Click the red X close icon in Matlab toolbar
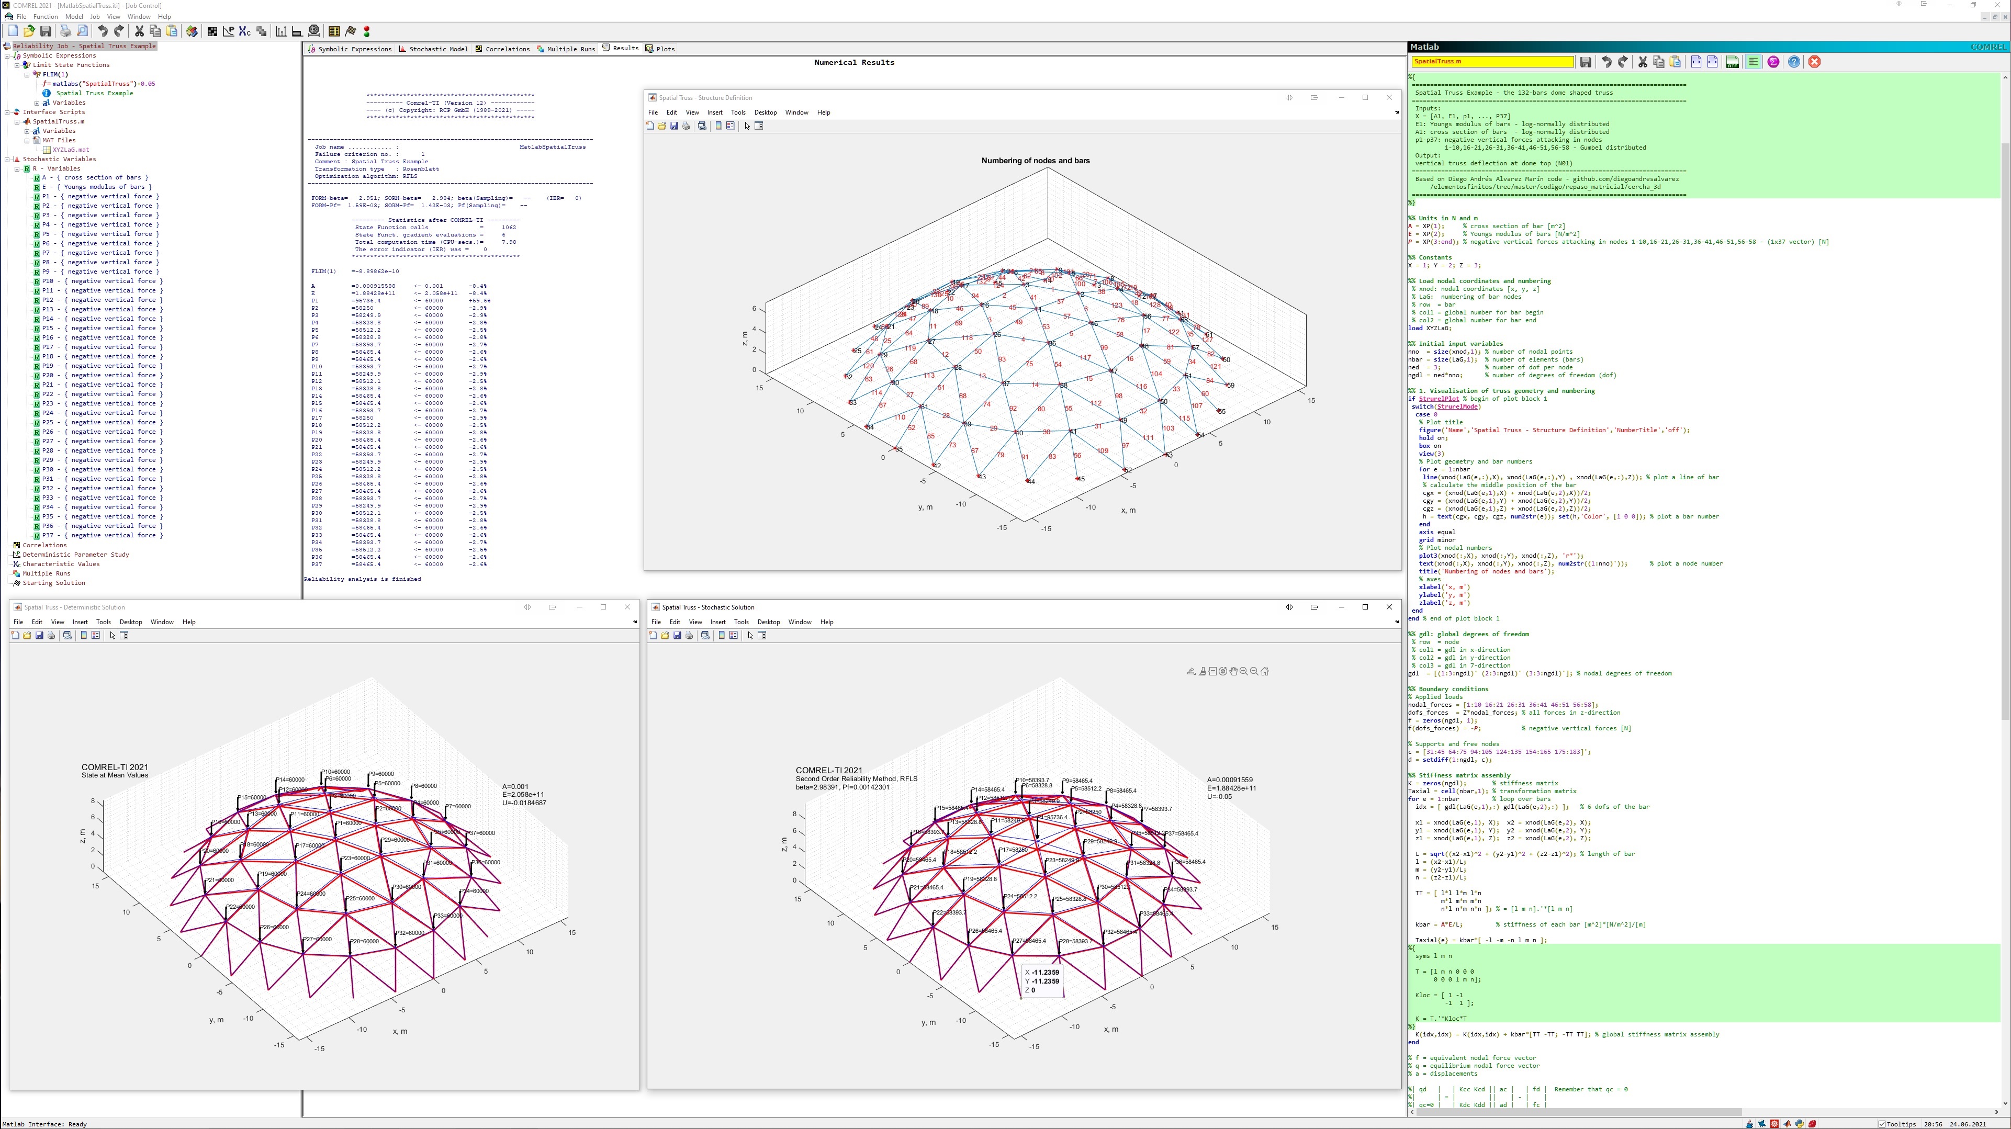 1814,62
